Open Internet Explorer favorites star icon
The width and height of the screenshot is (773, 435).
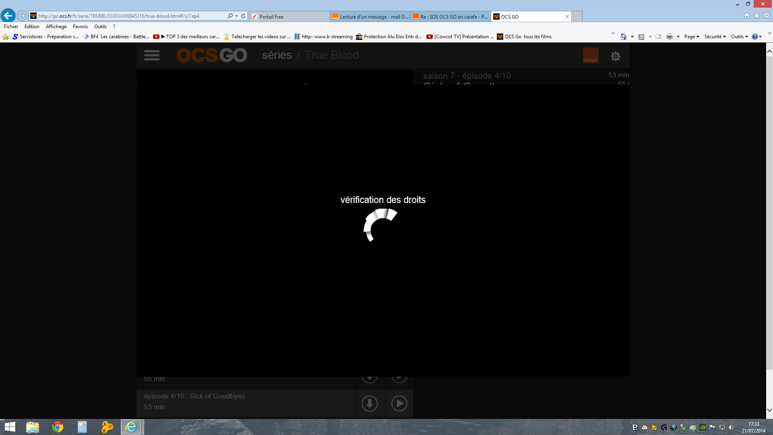756,15
